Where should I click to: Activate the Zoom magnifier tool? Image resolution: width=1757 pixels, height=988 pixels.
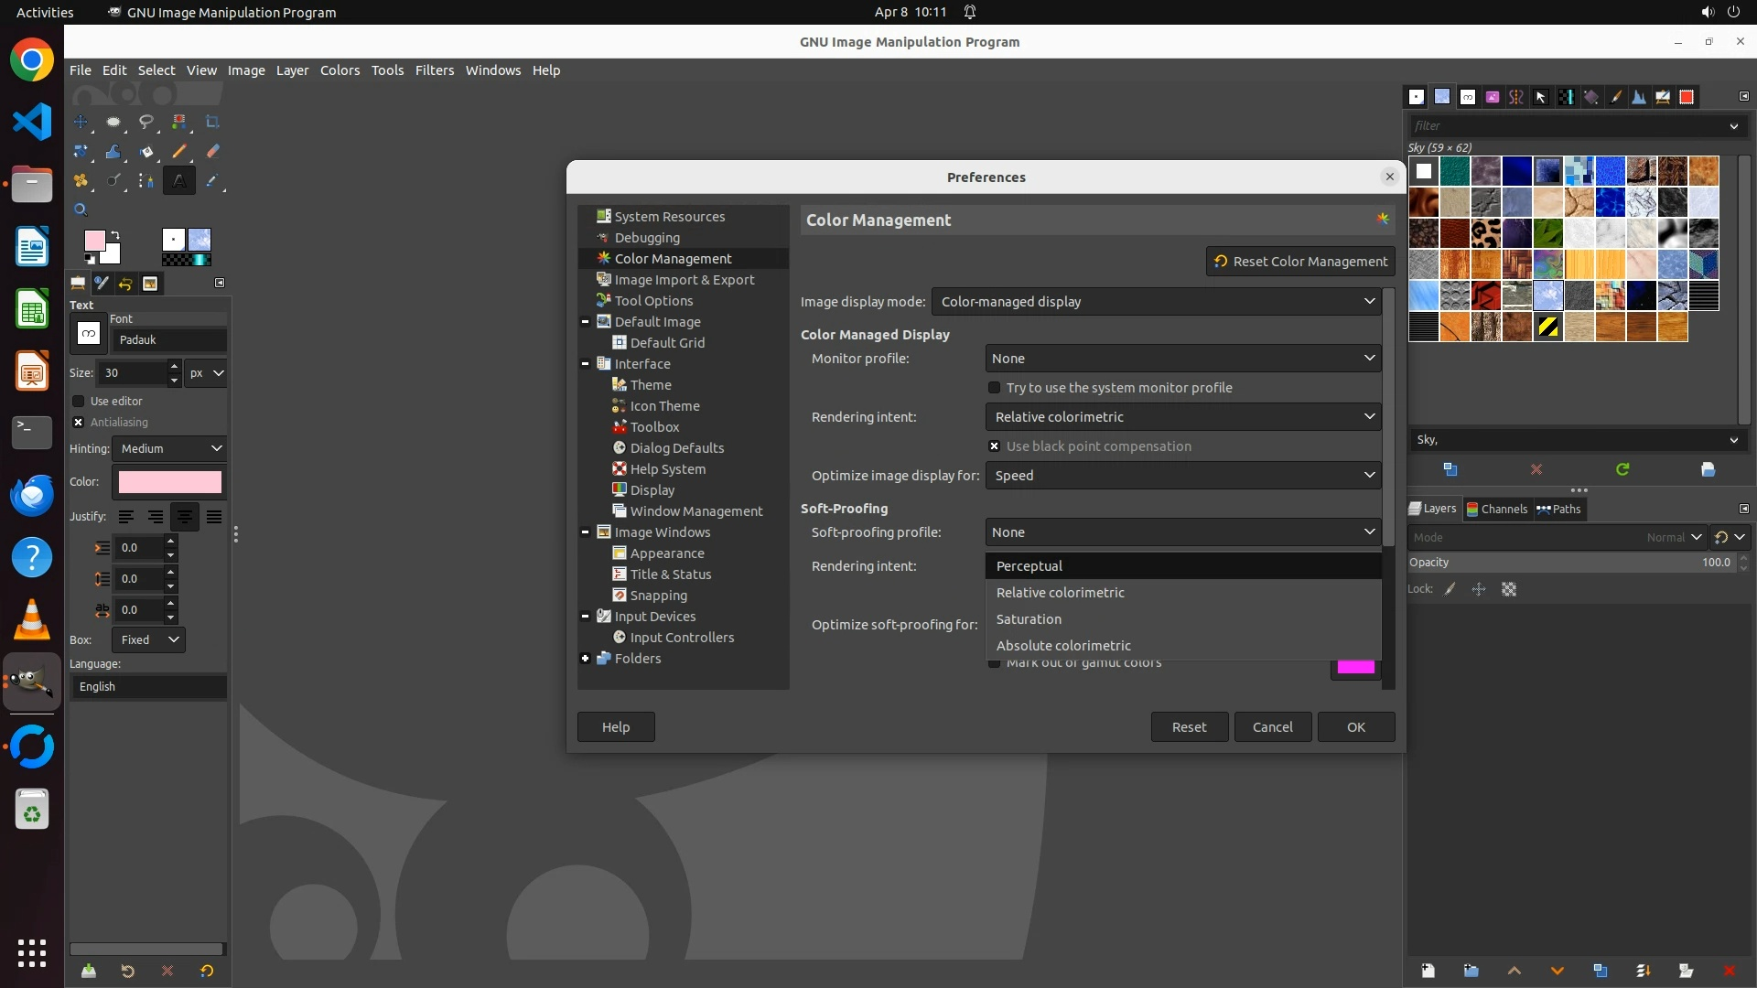[81, 210]
